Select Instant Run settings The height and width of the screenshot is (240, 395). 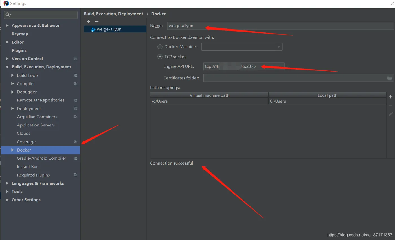(x=28, y=166)
